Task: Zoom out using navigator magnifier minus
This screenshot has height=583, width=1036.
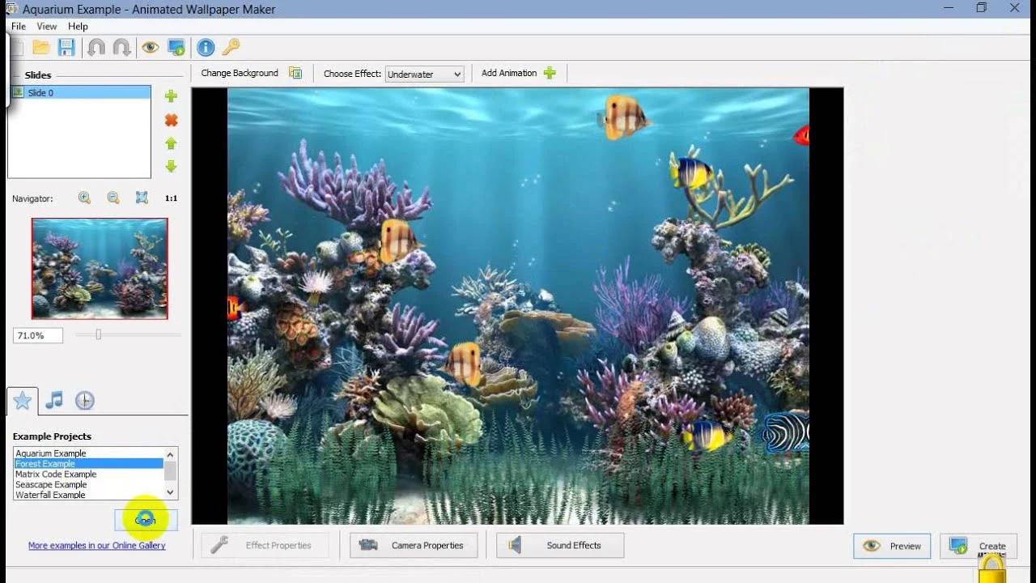Action: pyautogui.click(x=113, y=198)
